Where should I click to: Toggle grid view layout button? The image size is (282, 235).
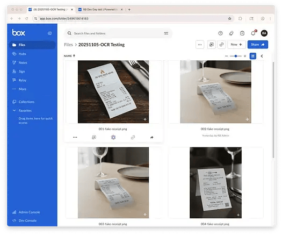tap(253, 56)
